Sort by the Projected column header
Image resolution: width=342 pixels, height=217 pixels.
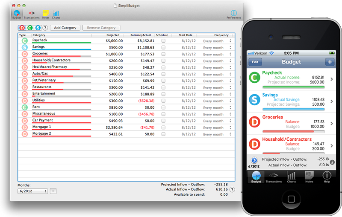(x=113, y=35)
